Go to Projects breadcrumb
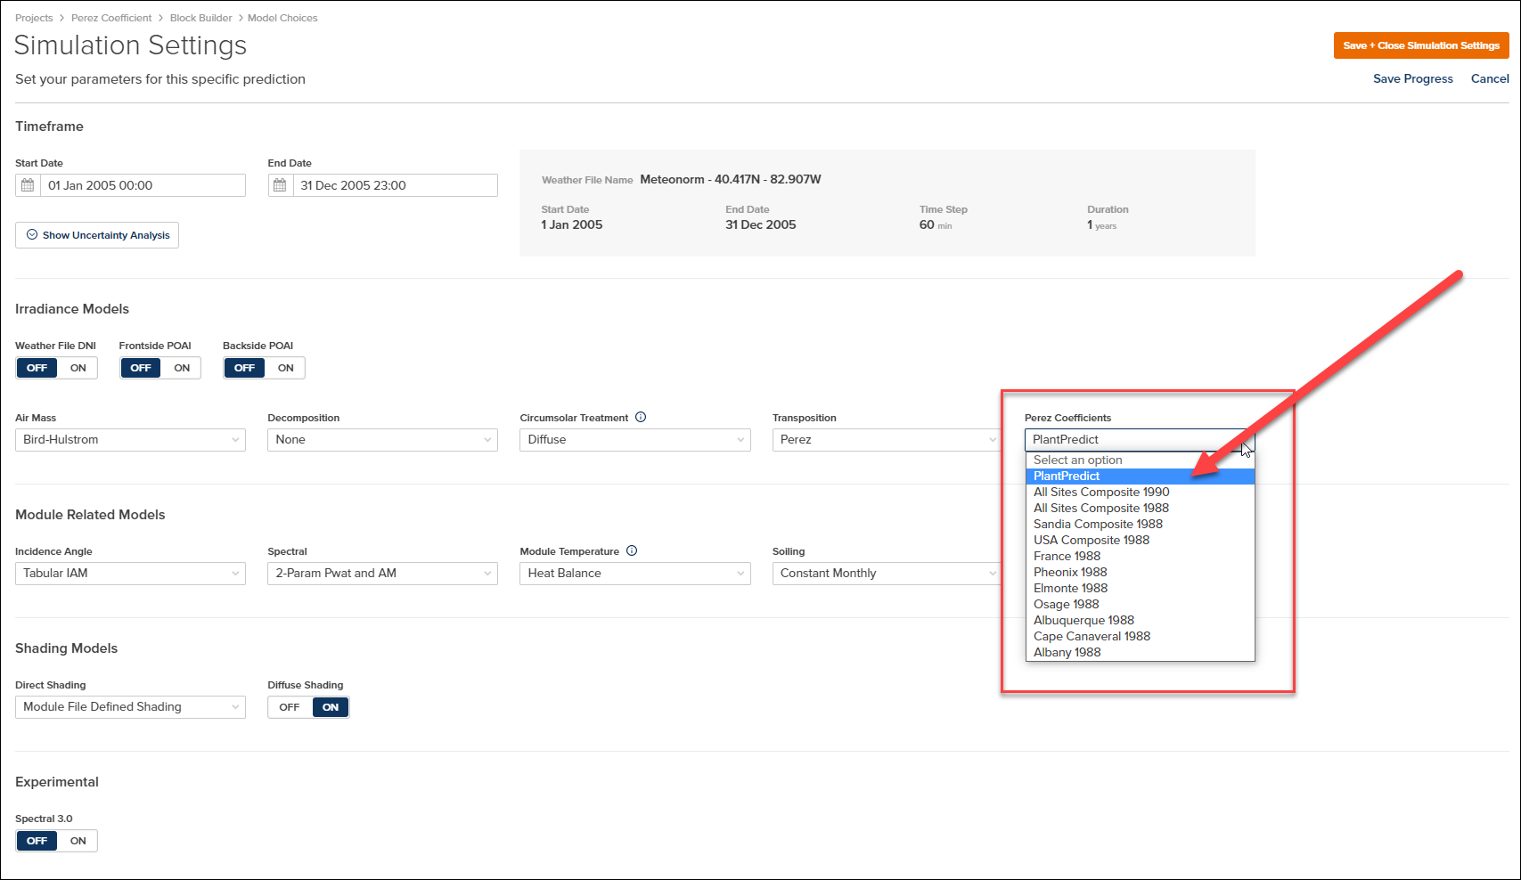Image resolution: width=1521 pixels, height=880 pixels. [x=34, y=18]
